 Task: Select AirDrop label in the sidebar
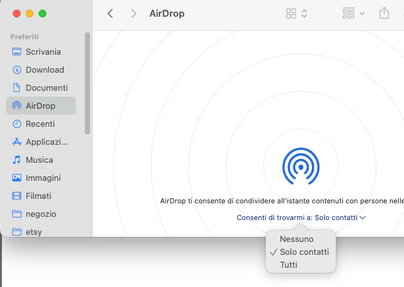pos(41,106)
